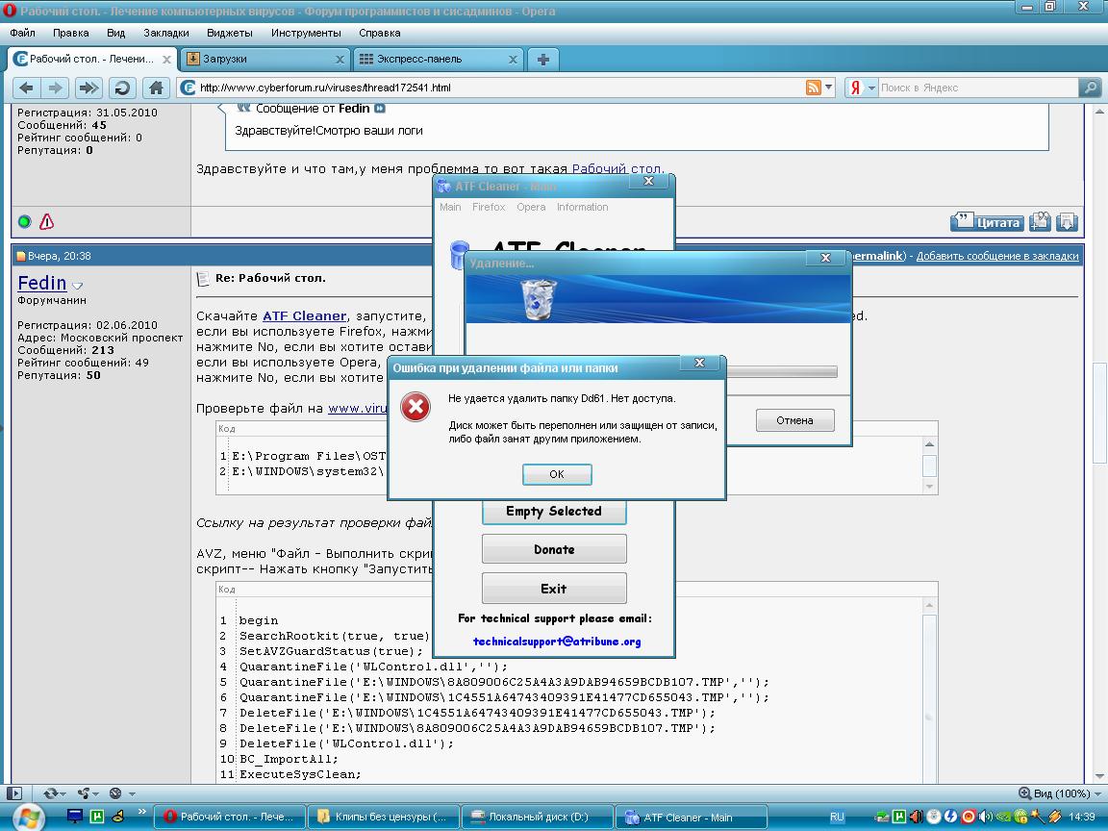The width and height of the screenshot is (1108, 831).
Task: Click the volume speaker tray icon
Action: point(986,817)
